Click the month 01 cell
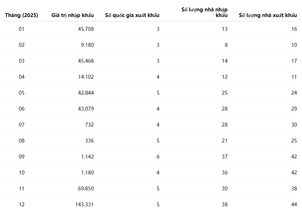Viewport: 302px width, 212px height. (21, 29)
